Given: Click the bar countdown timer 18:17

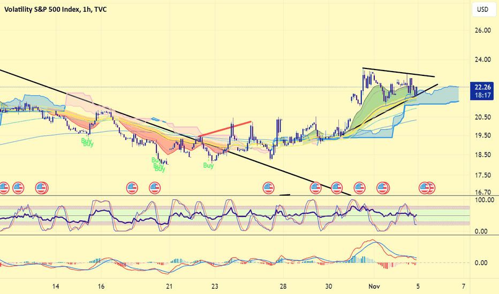Looking at the screenshot, I should (482, 95).
